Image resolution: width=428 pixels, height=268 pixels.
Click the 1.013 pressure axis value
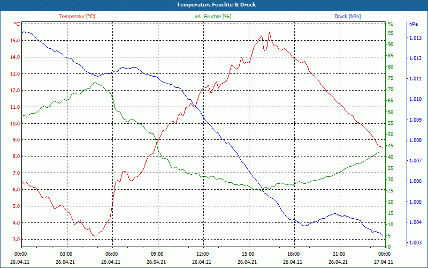[x=416, y=38]
